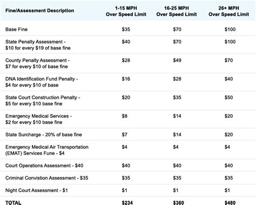This screenshot has height=205, width=256.
Task: Click the County Penalty Assessment description
Action: coord(37,63)
